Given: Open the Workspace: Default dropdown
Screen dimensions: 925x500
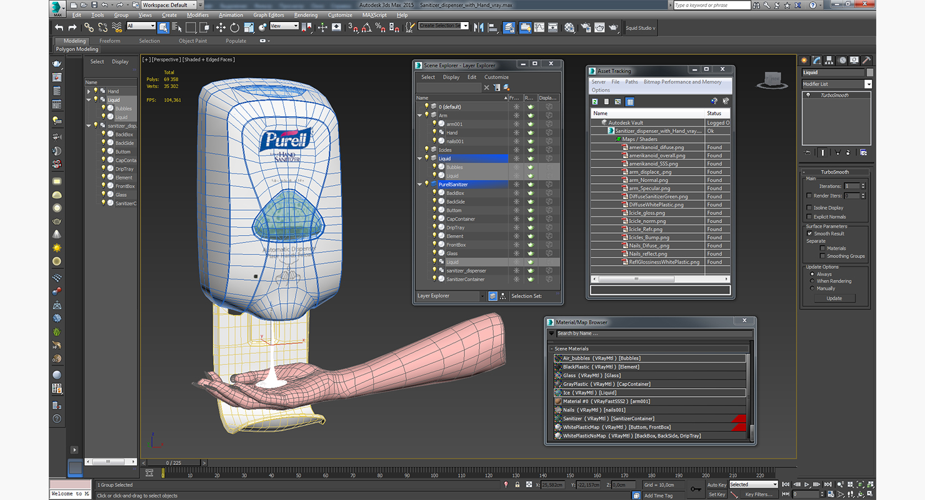Looking at the screenshot, I should tap(168, 5).
